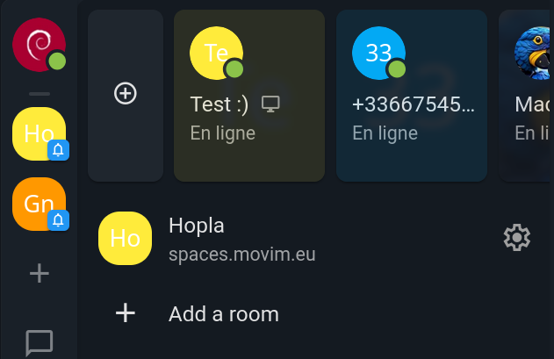This screenshot has height=359, width=554.
Task: Click the monitor icon beside Test :)
Action: pos(270,104)
